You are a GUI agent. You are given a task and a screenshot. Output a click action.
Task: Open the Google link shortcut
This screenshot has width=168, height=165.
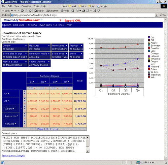point(102,6)
